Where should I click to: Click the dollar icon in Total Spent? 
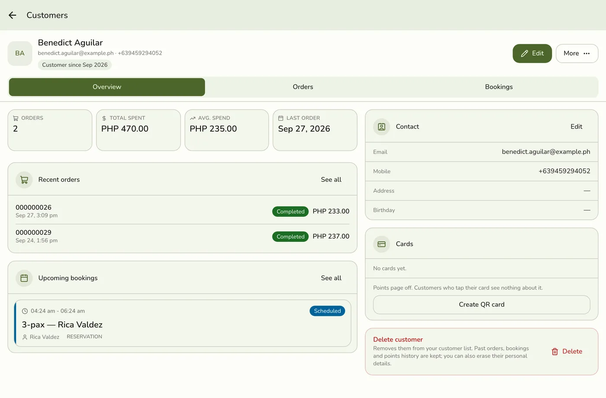(104, 118)
